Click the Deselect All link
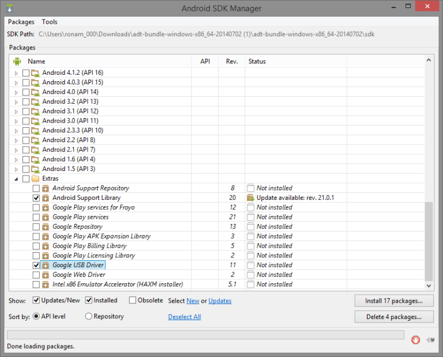 tap(185, 317)
